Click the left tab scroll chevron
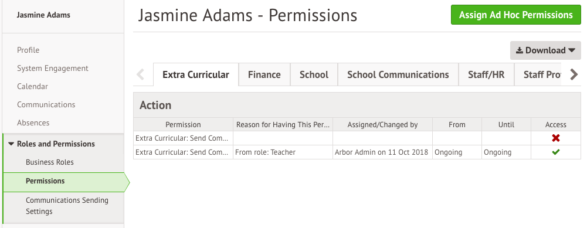Viewport: 587px width, 228px height. click(x=141, y=74)
